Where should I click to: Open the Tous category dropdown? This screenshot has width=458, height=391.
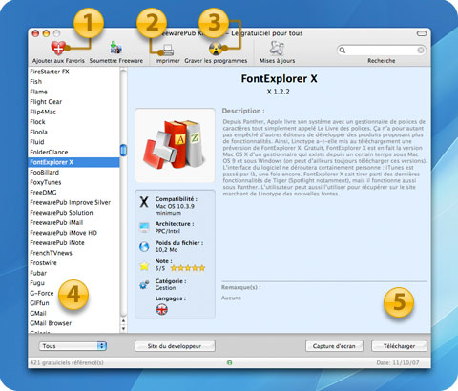pos(73,346)
